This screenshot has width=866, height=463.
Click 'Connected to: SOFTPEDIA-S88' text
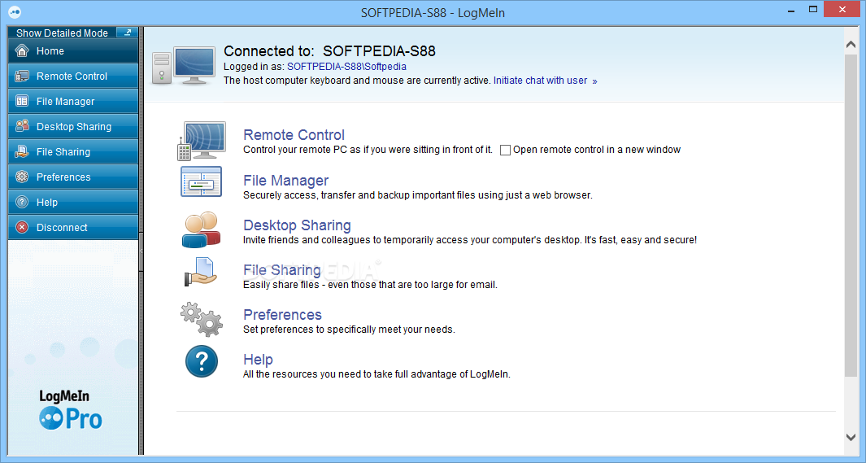tap(329, 50)
